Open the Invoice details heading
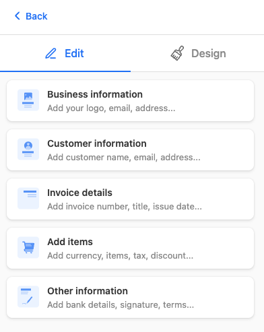Image resolution: width=264 pixels, height=332 pixels. click(x=79, y=193)
